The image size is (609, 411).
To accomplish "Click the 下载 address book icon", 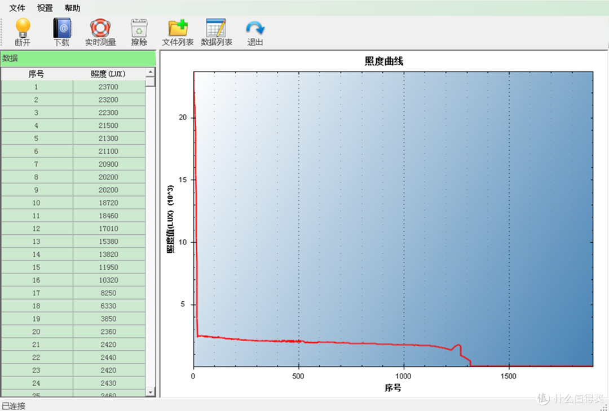I will 62,28.
